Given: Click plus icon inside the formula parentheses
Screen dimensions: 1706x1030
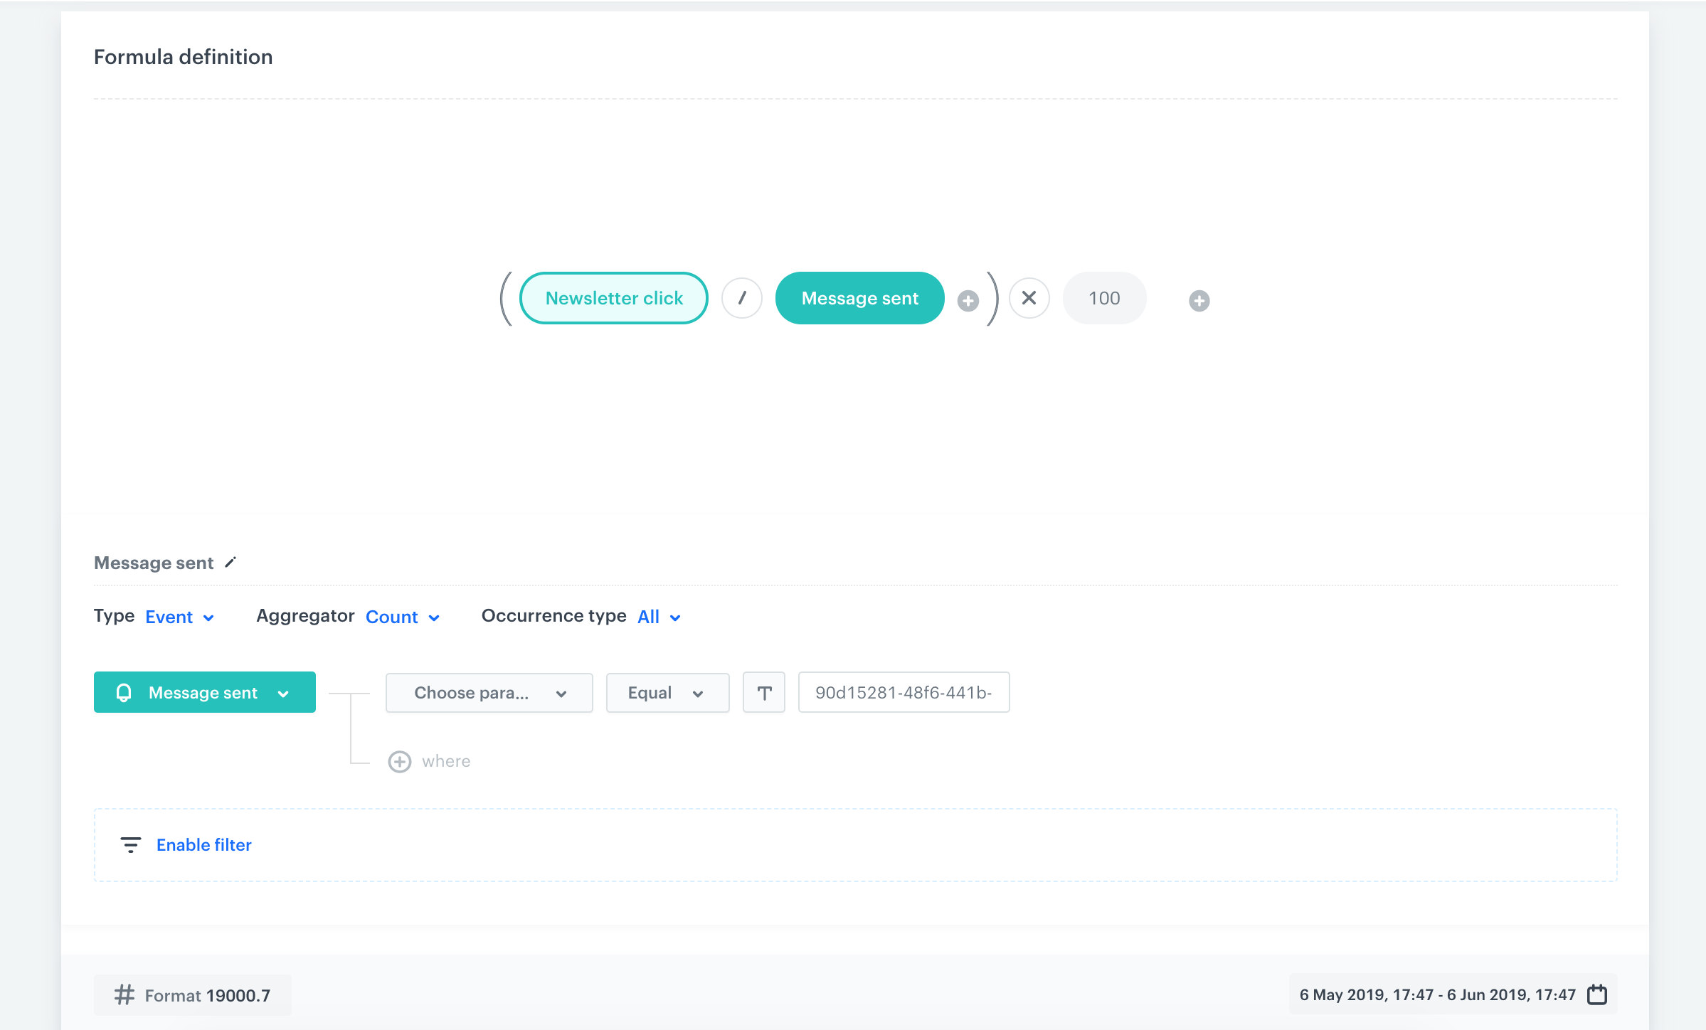Looking at the screenshot, I should 968,301.
